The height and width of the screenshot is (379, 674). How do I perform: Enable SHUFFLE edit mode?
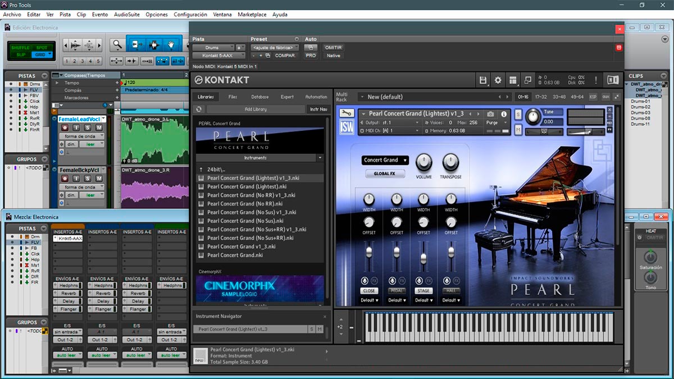[x=21, y=48]
